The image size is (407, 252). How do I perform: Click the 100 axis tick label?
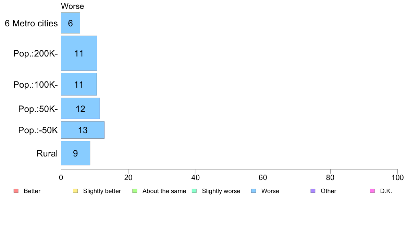(397, 177)
